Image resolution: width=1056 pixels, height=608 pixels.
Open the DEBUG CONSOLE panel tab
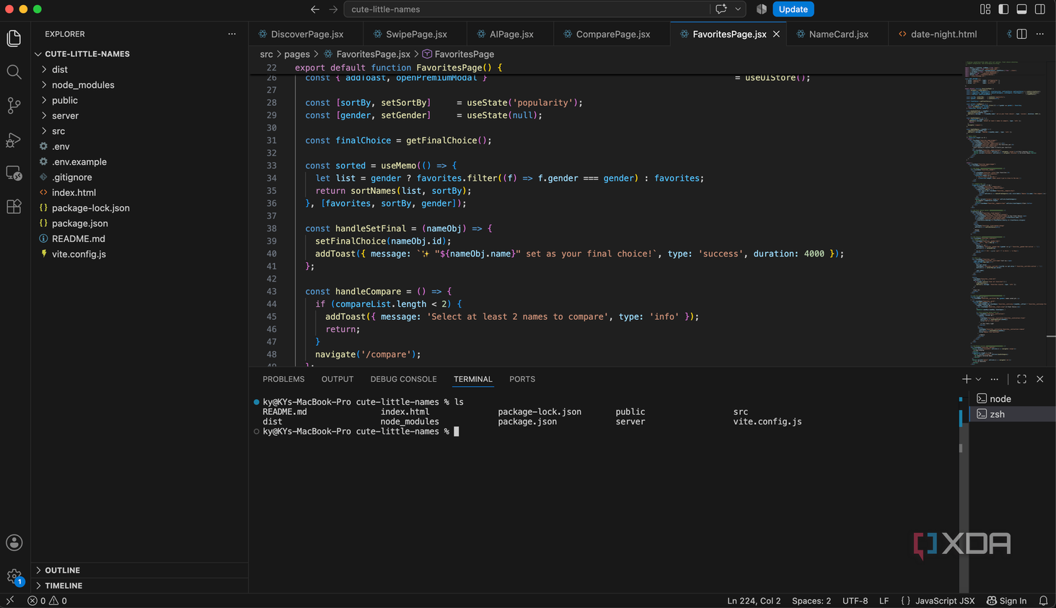click(403, 379)
